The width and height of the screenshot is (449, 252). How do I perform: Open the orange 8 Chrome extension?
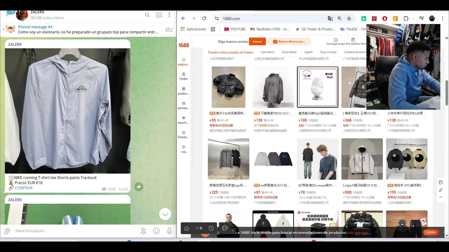pyautogui.click(x=395, y=19)
